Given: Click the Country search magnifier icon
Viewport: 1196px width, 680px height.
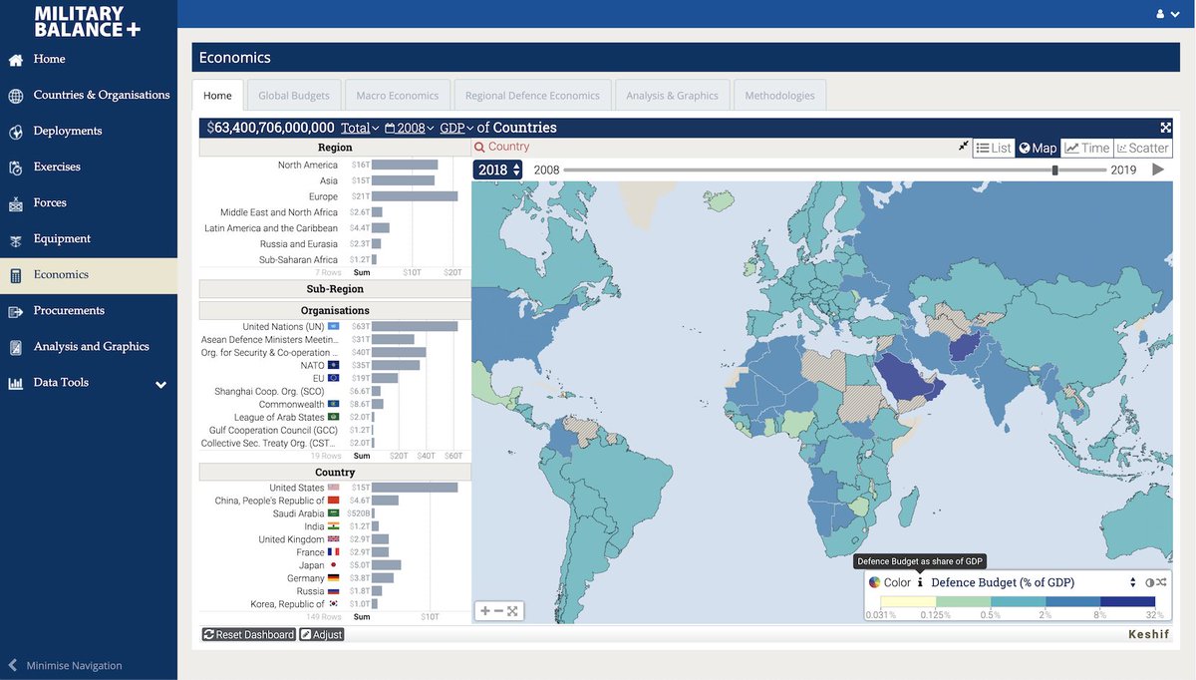Looking at the screenshot, I should point(479,147).
